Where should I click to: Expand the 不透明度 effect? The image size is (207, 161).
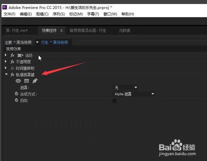click(x=6, y=61)
